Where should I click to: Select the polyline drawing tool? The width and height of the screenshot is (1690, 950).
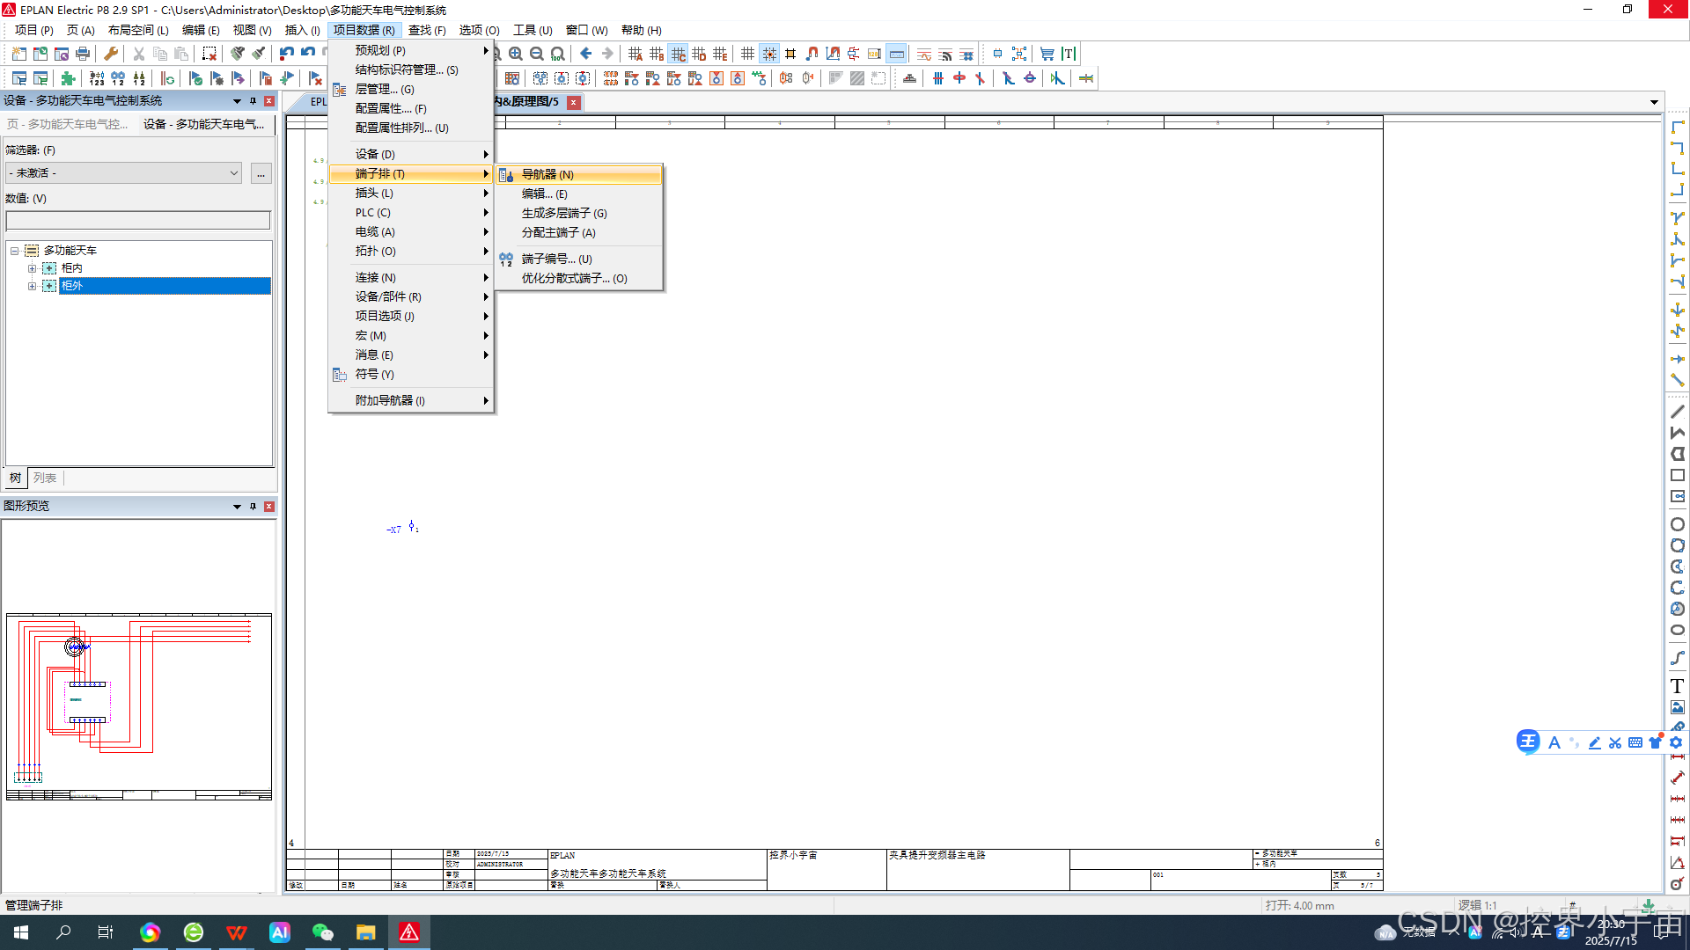point(1678,433)
